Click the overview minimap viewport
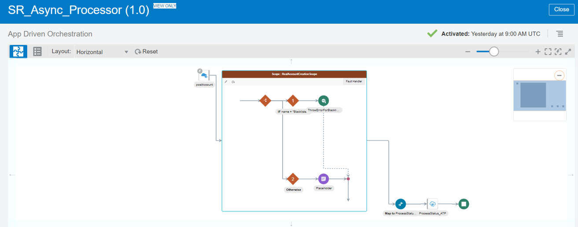This screenshot has width=578, height=227. (x=540, y=95)
